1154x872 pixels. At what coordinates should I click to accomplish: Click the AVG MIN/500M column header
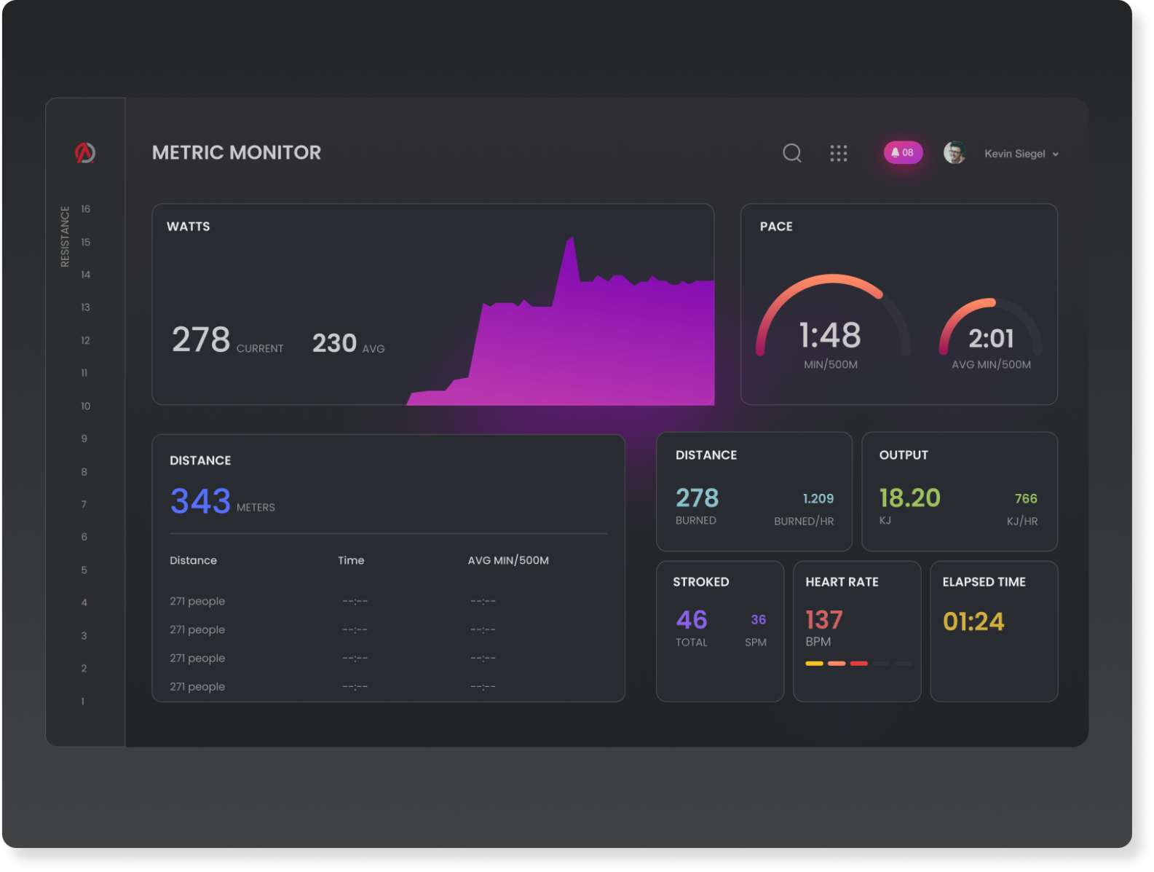(508, 560)
